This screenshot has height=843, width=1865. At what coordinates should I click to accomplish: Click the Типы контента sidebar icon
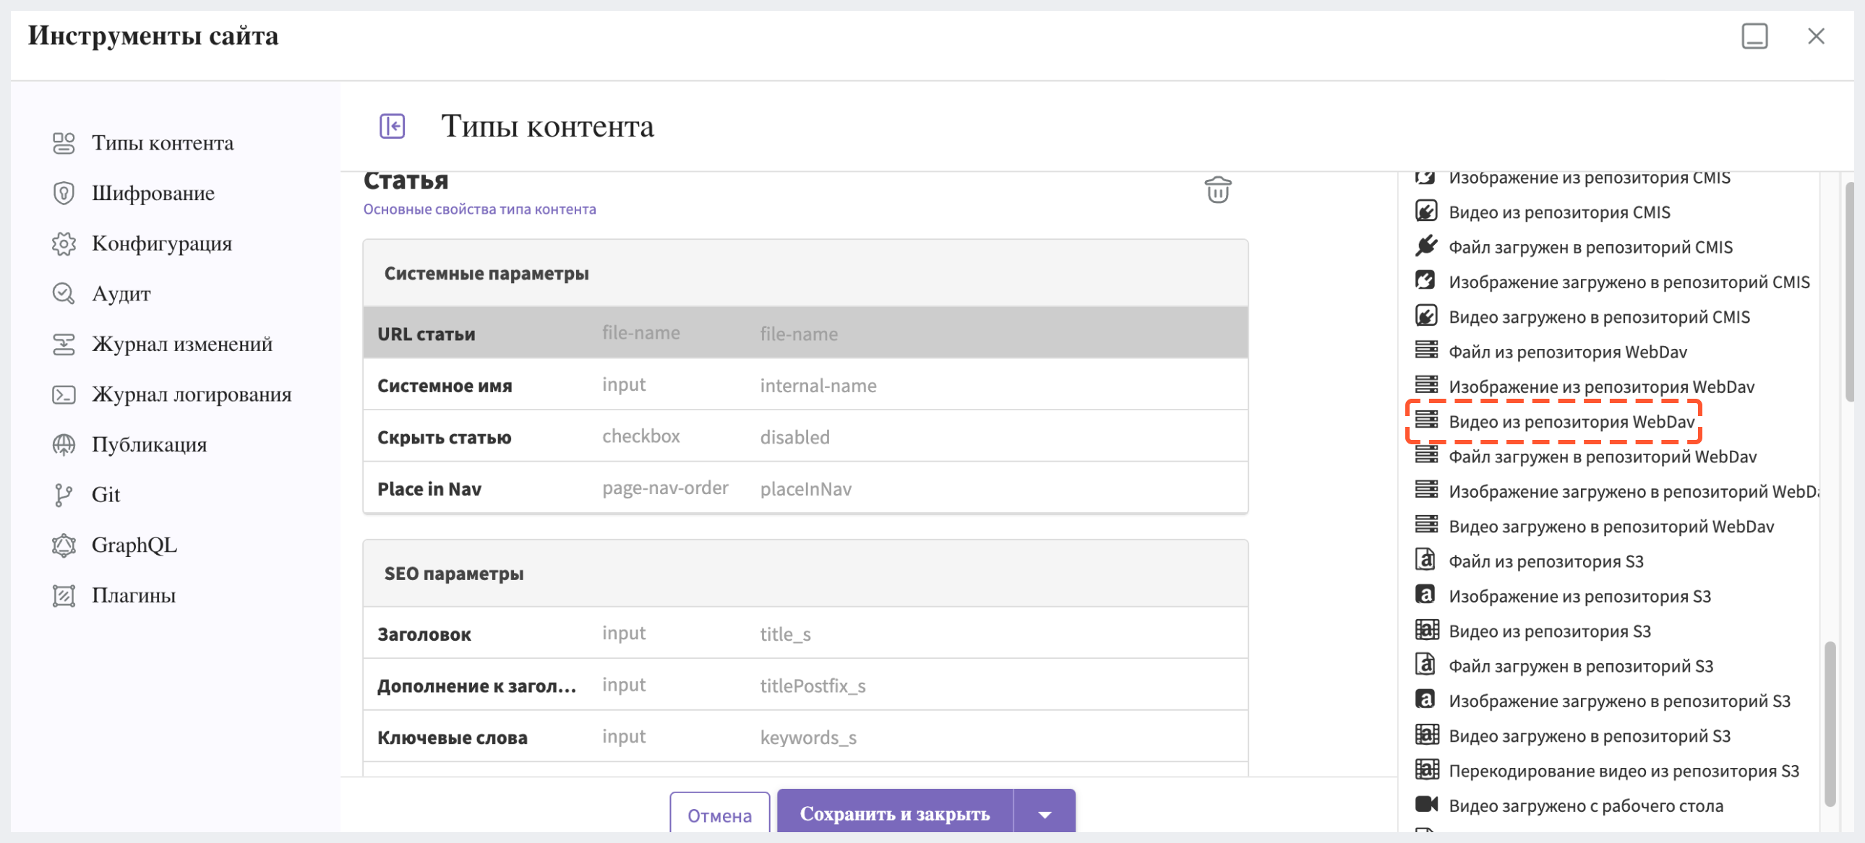click(64, 143)
